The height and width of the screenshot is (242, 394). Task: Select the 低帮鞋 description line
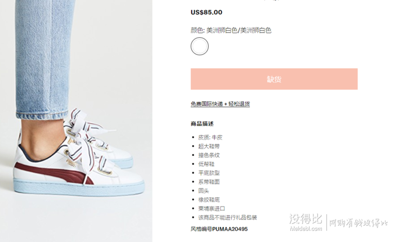coord(207,164)
